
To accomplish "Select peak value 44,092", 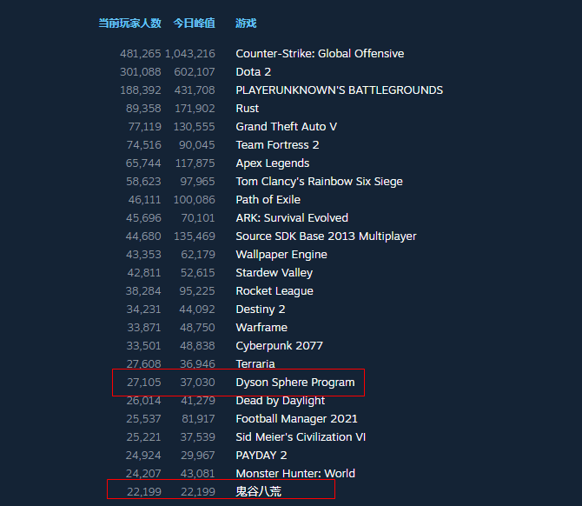I will click(197, 310).
